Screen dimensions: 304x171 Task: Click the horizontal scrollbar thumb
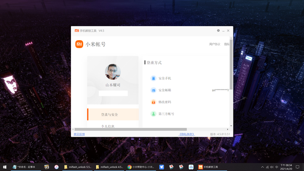[130, 129]
